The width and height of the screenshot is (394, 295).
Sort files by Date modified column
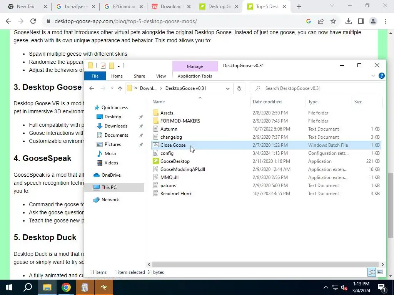267,101
